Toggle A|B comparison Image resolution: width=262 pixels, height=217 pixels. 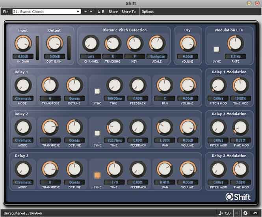pyautogui.click(x=101, y=11)
